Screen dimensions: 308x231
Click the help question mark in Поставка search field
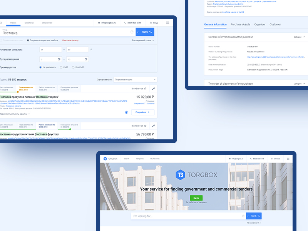pos(132,32)
